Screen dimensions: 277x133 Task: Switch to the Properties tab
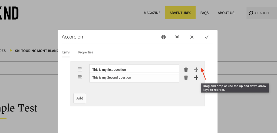(x=85, y=52)
